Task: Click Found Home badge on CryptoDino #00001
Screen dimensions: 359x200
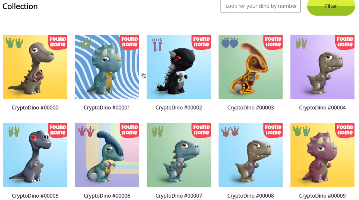Action: (x=129, y=42)
